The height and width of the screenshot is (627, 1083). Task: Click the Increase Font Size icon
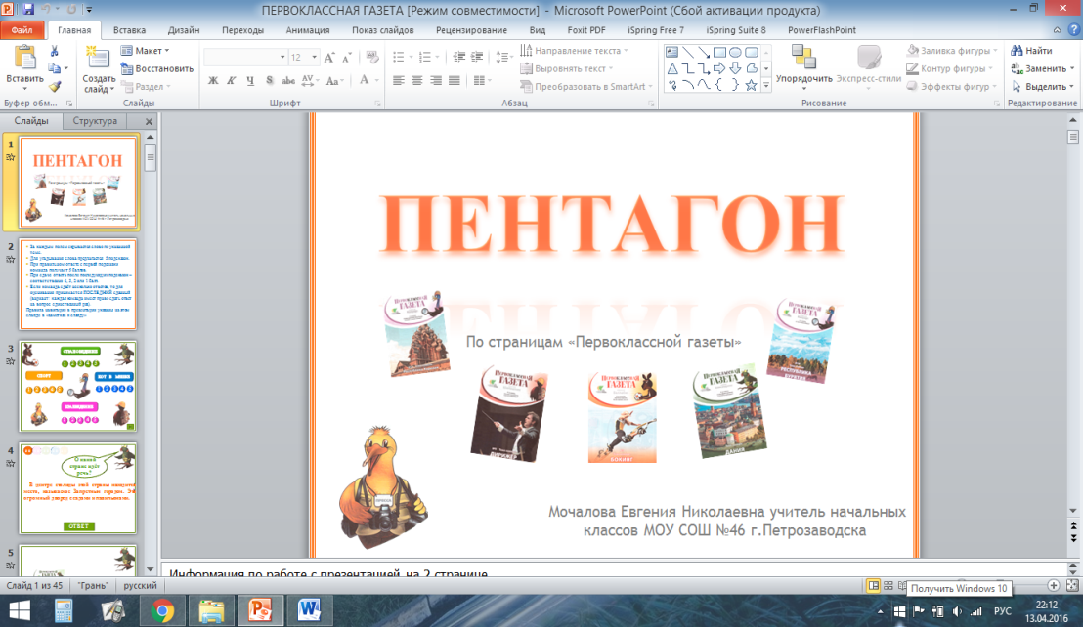point(329,57)
